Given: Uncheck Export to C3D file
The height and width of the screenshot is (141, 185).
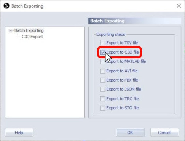Looking at the screenshot, I should (x=103, y=52).
